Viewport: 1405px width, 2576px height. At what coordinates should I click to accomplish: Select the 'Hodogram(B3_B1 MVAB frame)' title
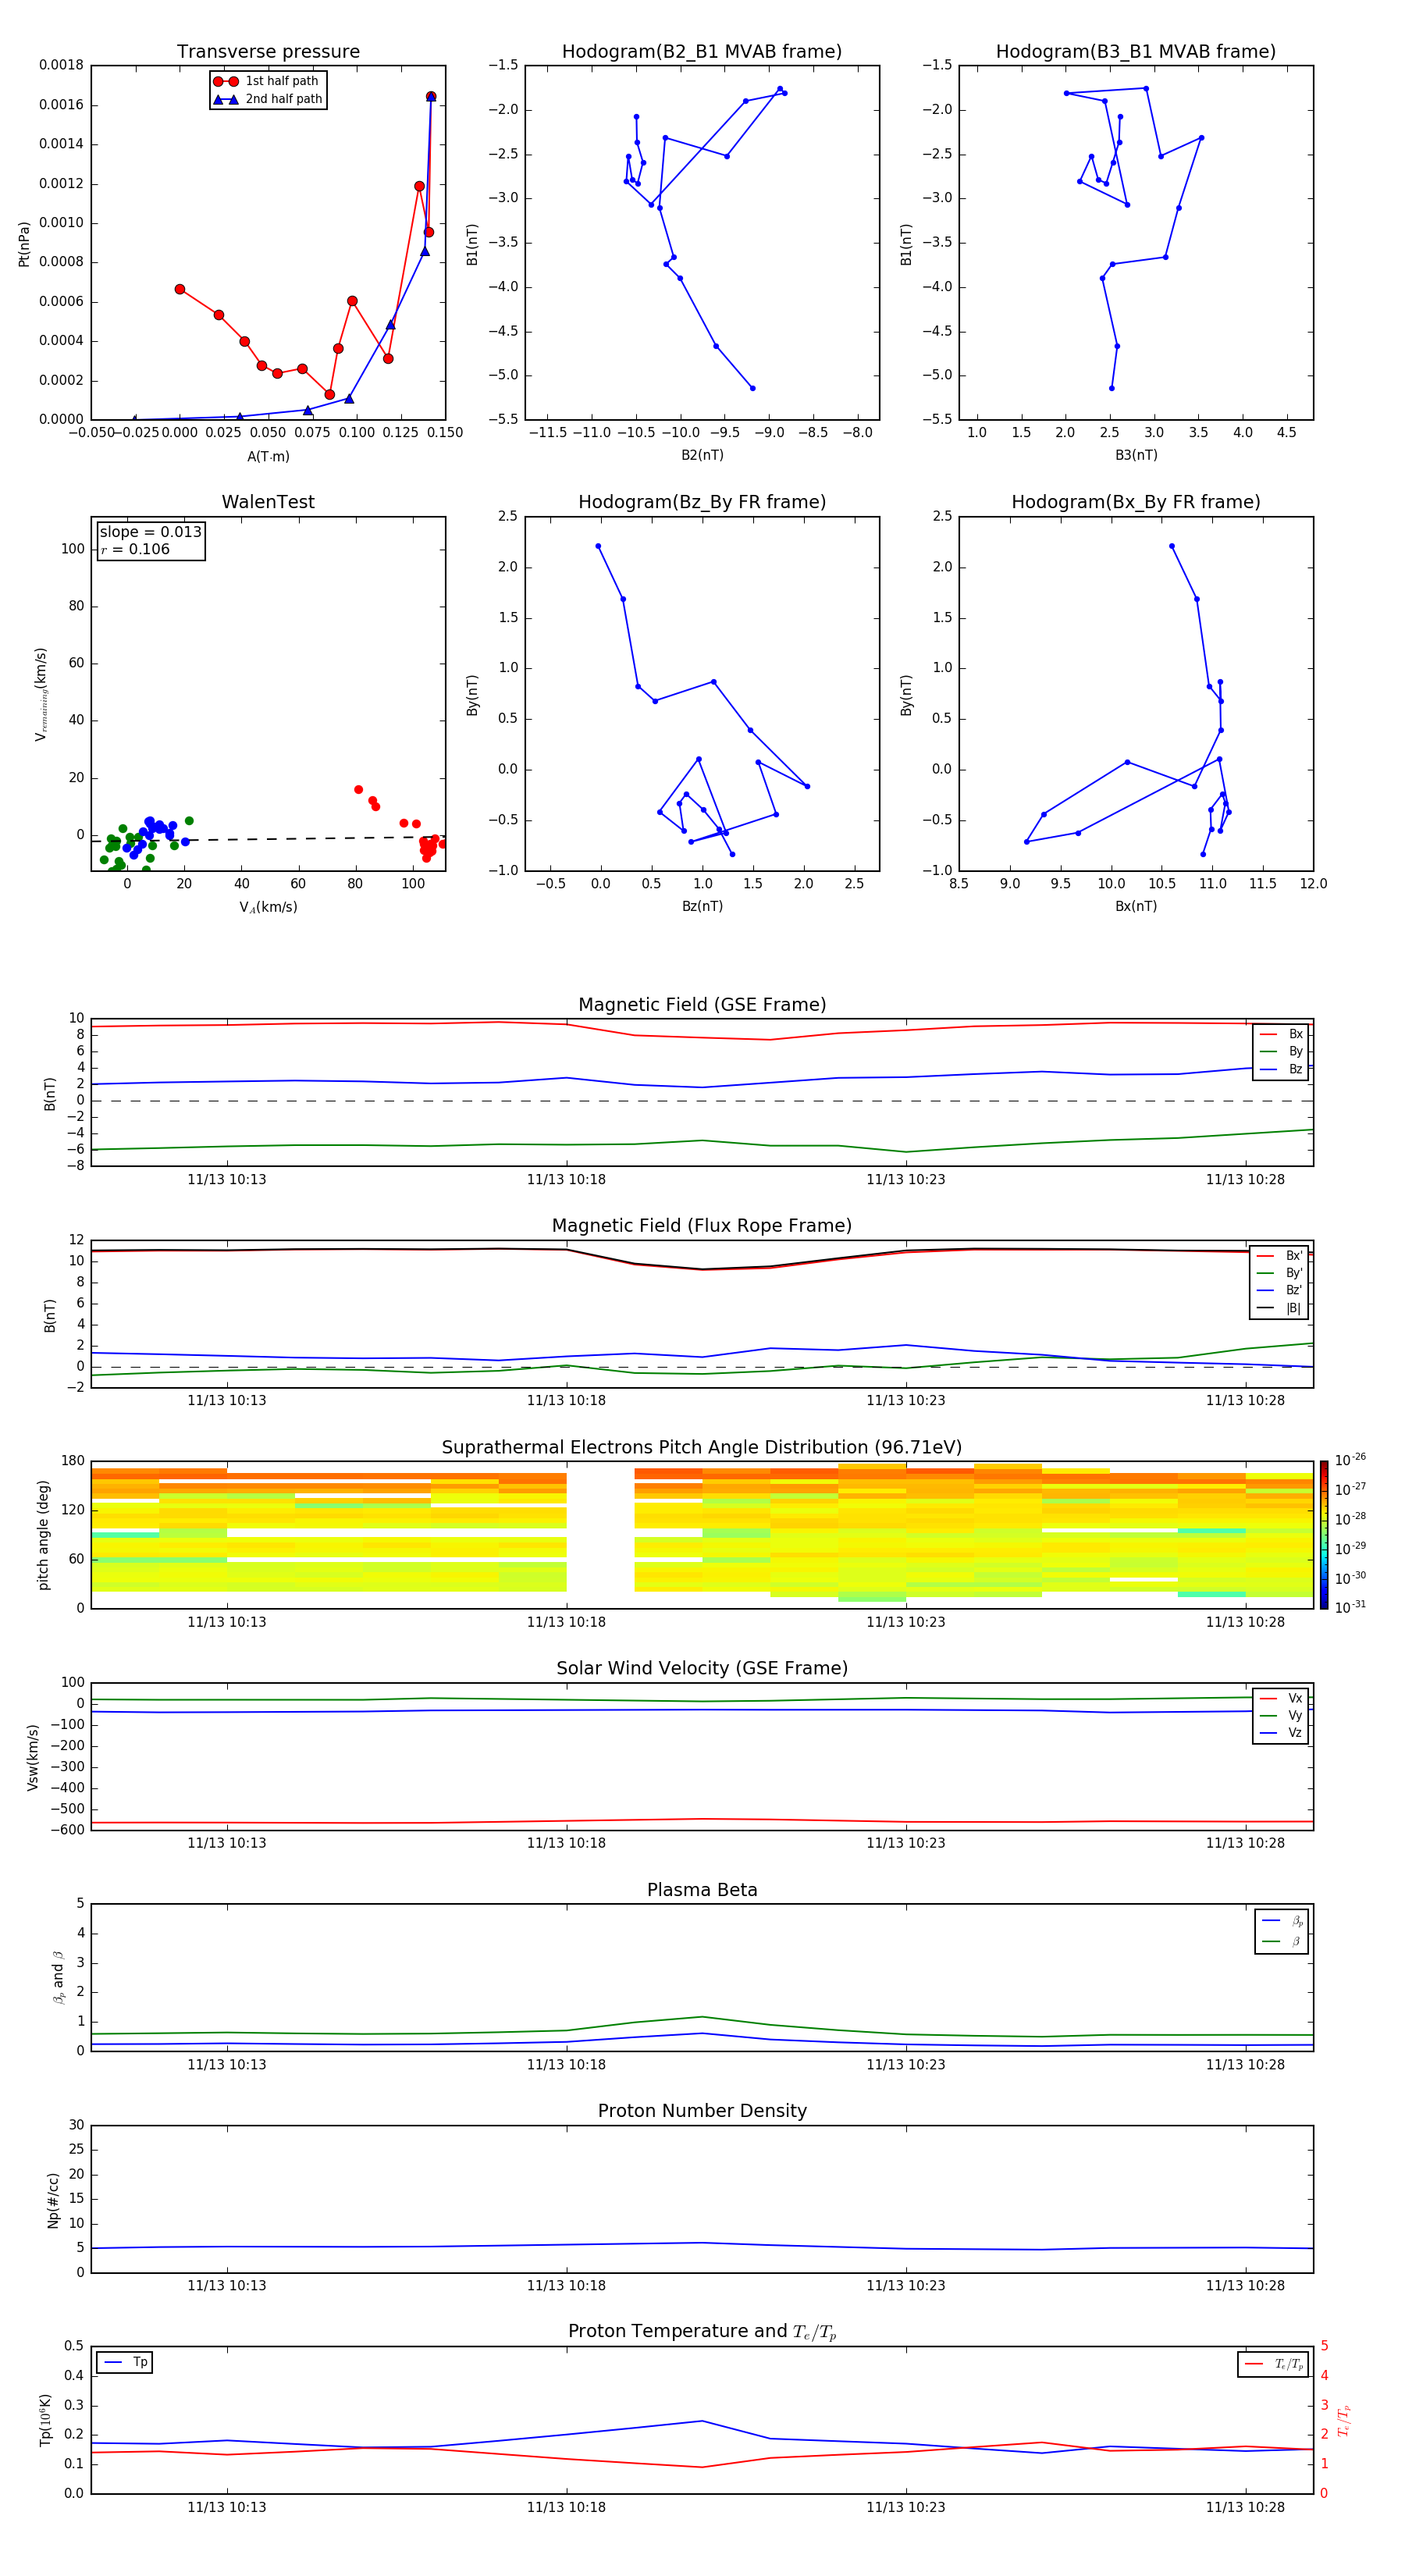pos(1135,52)
